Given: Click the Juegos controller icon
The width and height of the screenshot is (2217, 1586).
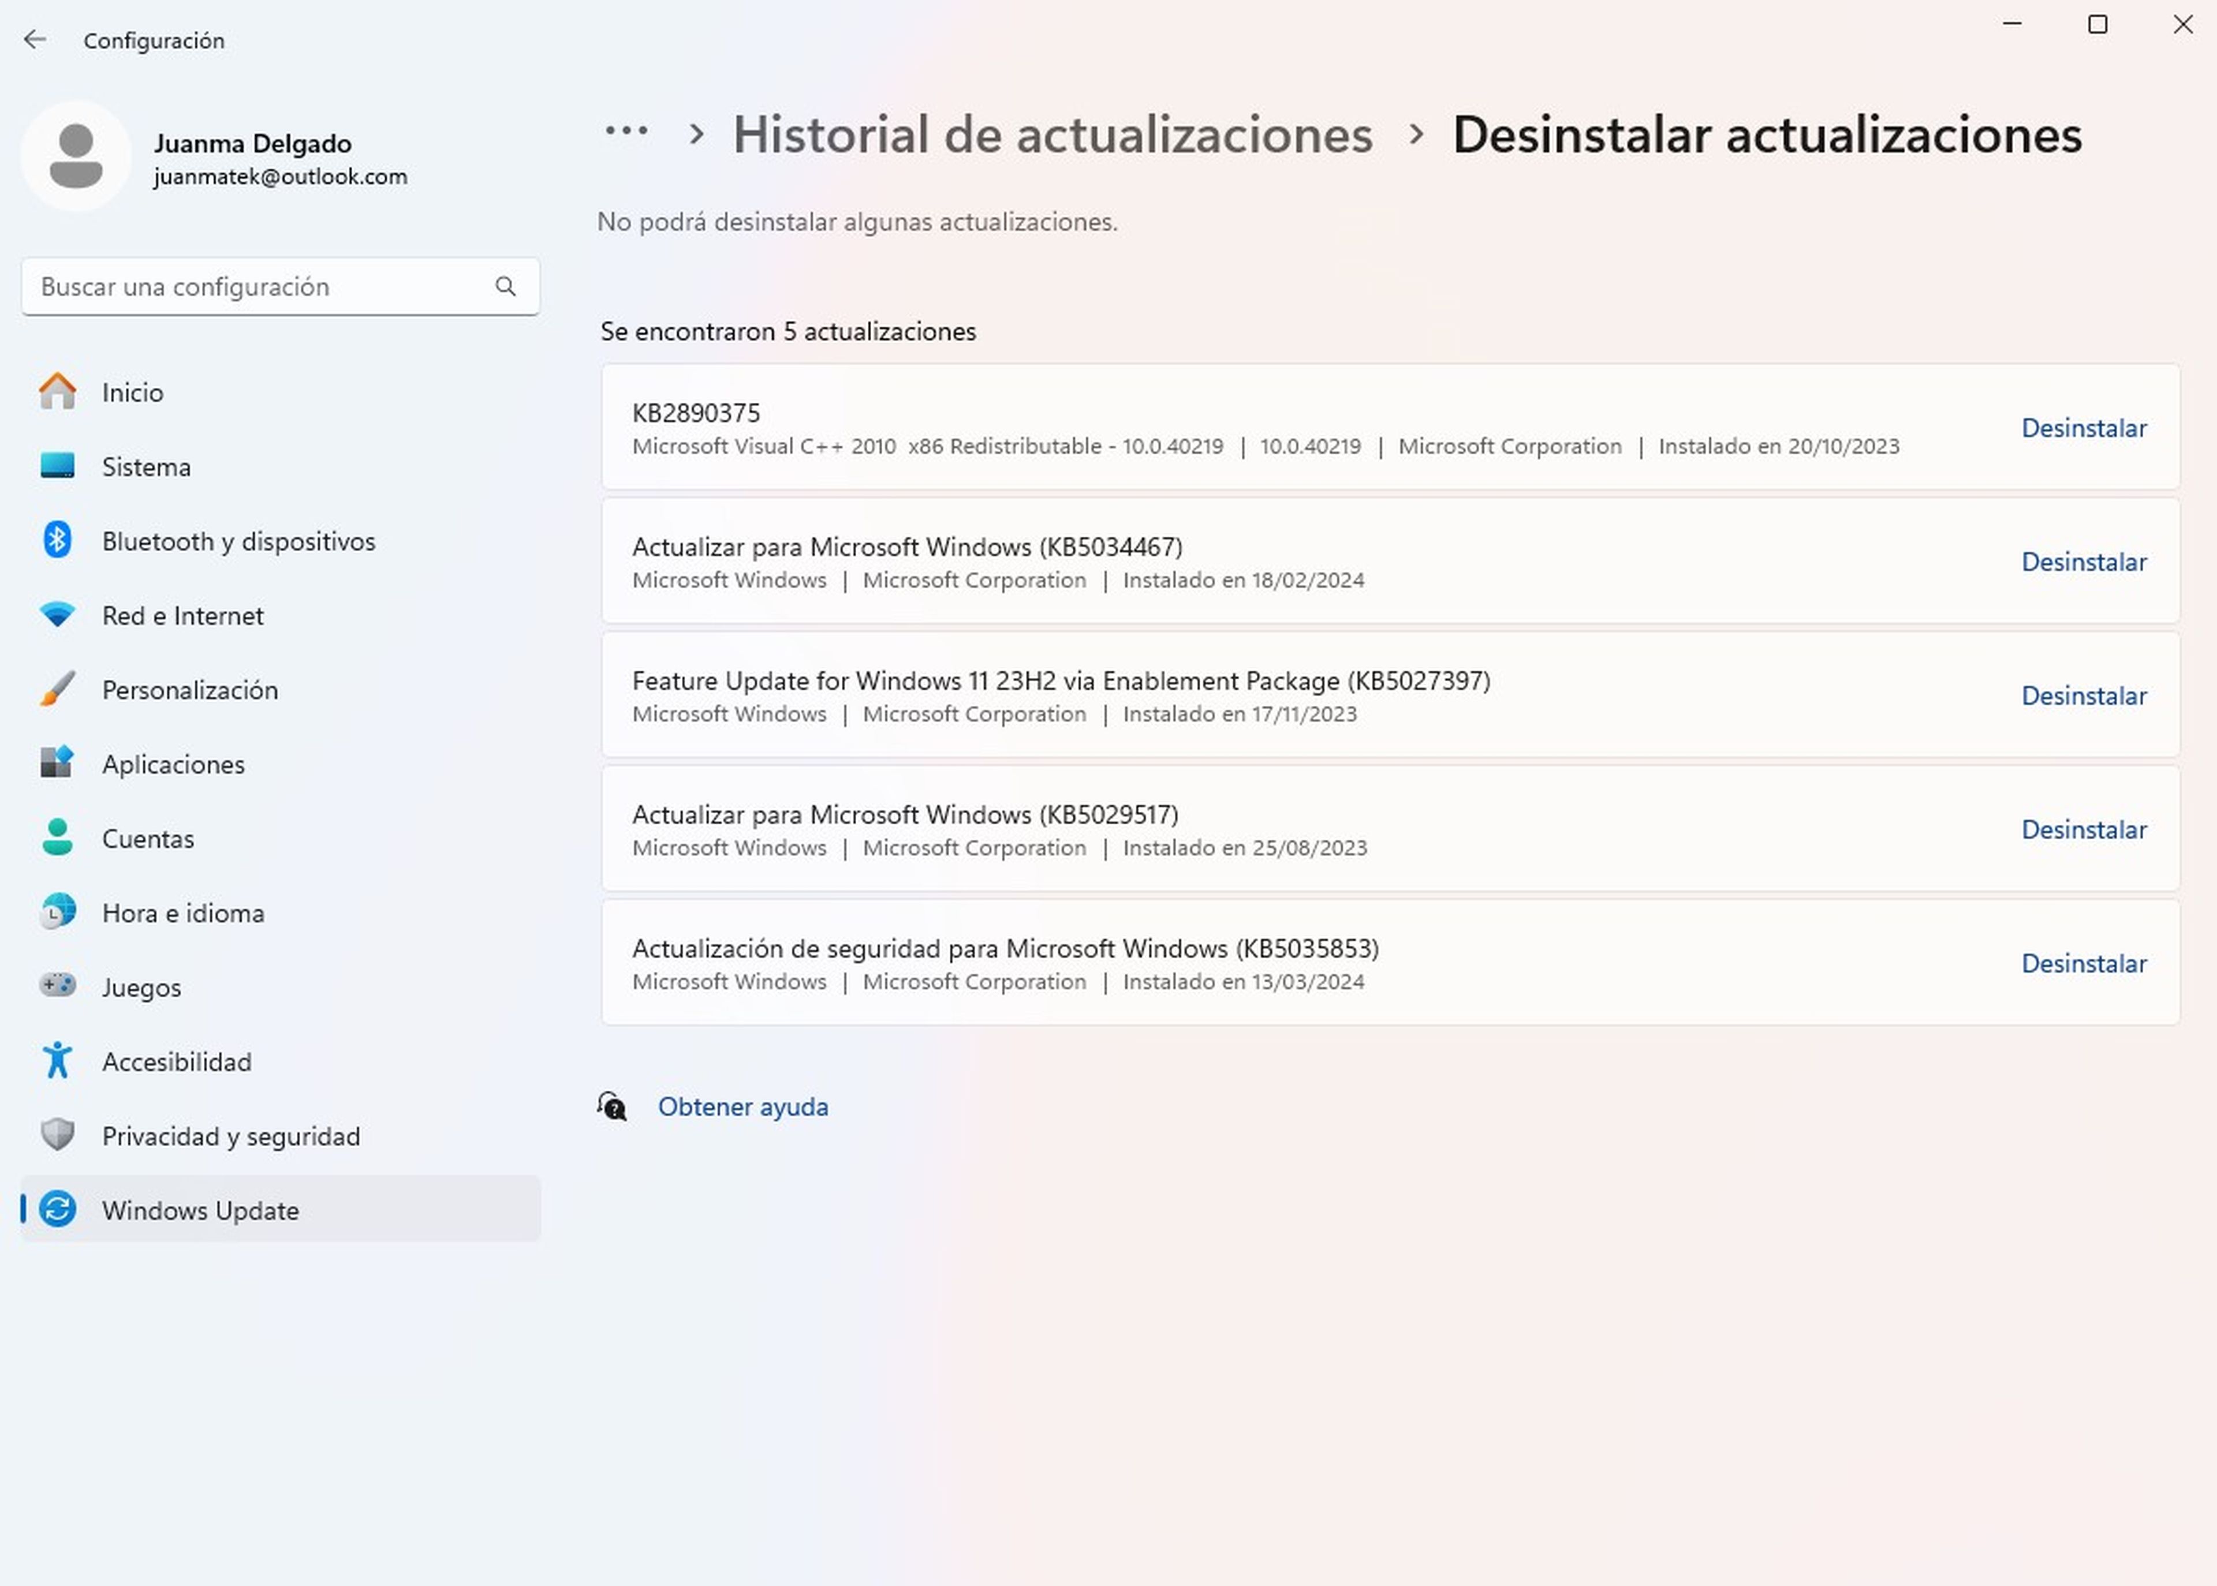Looking at the screenshot, I should pyautogui.click(x=58, y=985).
